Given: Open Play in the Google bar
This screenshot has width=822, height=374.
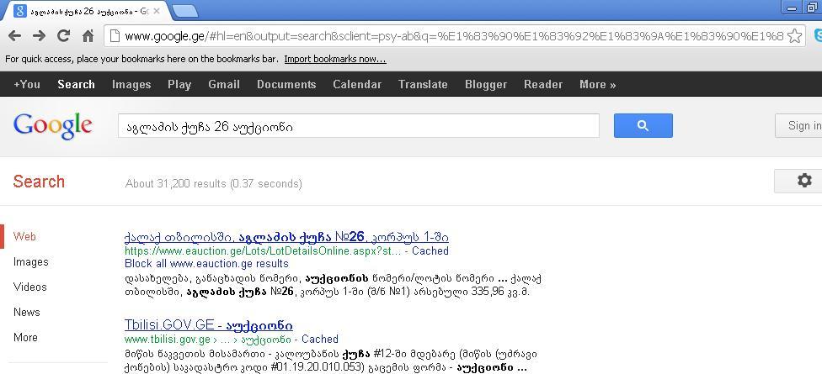Looking at the screenshot, I should coord(179,84).
